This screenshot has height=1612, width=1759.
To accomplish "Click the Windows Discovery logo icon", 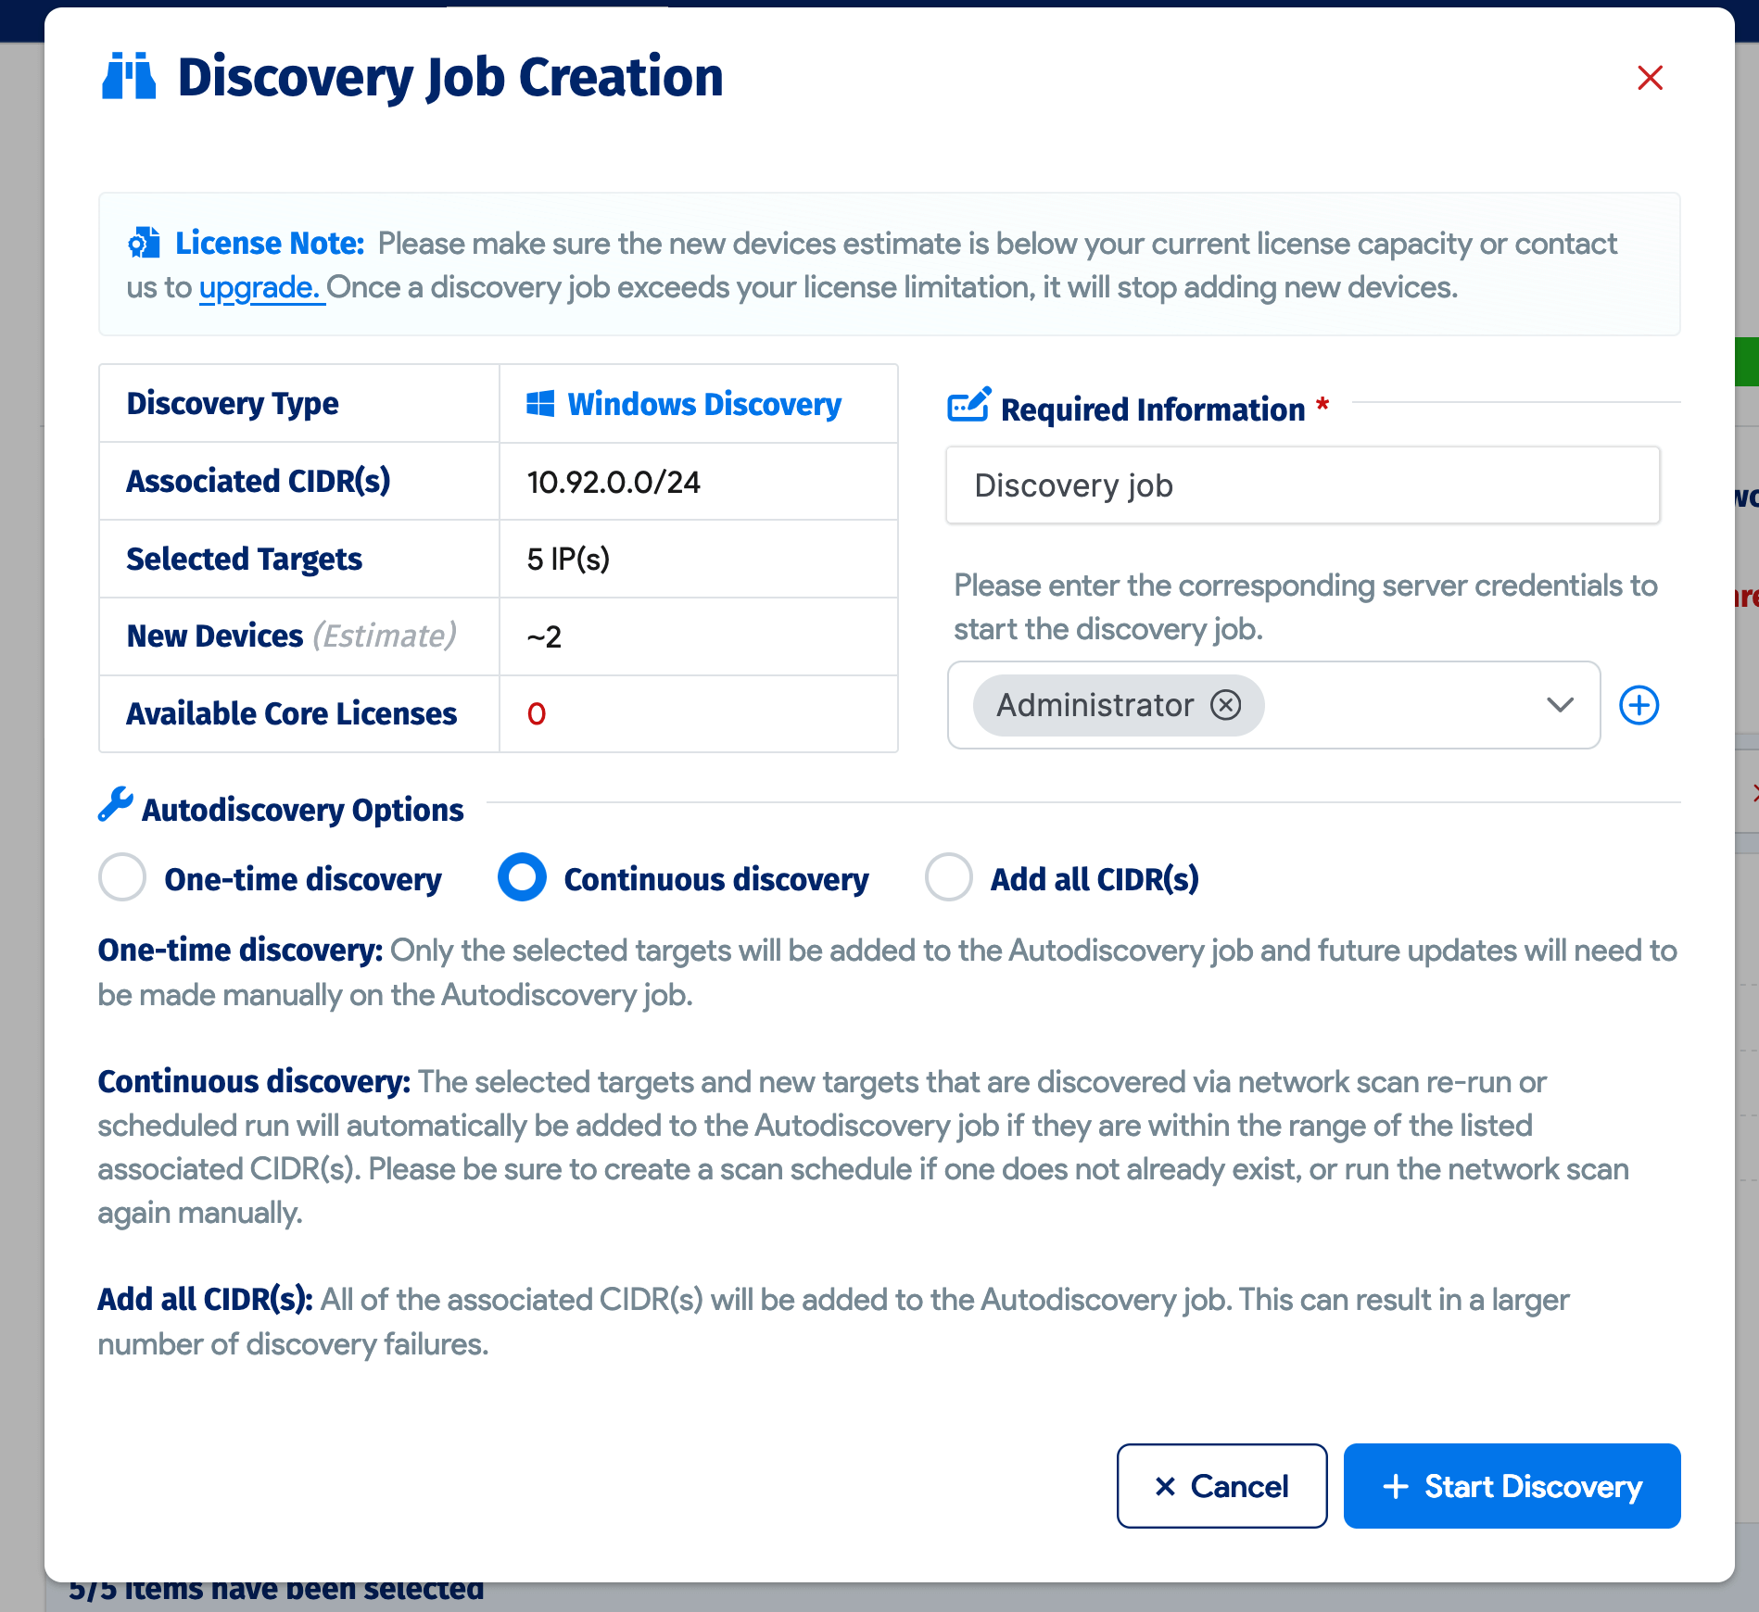I will click(x=541, y=403).
